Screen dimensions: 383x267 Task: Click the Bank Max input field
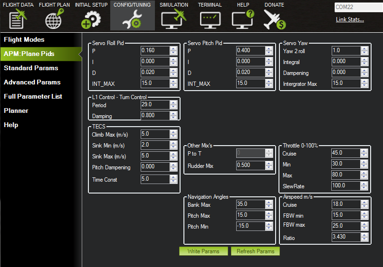[250, 204]
